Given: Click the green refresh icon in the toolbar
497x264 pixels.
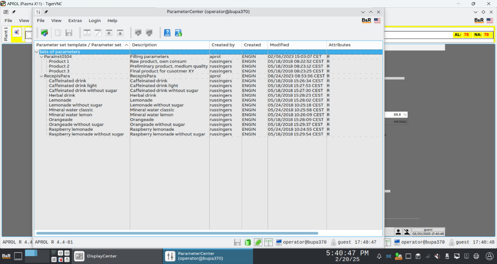Looking at the screenshot, I should coord(44,33).
